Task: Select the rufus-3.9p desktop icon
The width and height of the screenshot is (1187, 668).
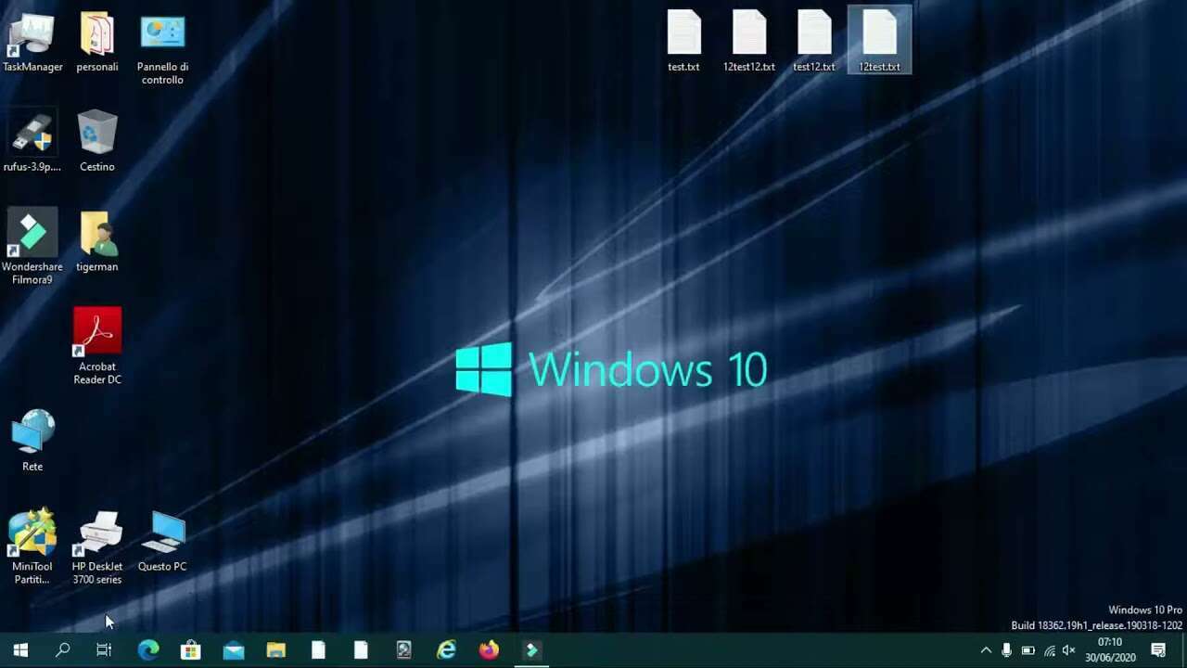Action: [x=32, y=142]
